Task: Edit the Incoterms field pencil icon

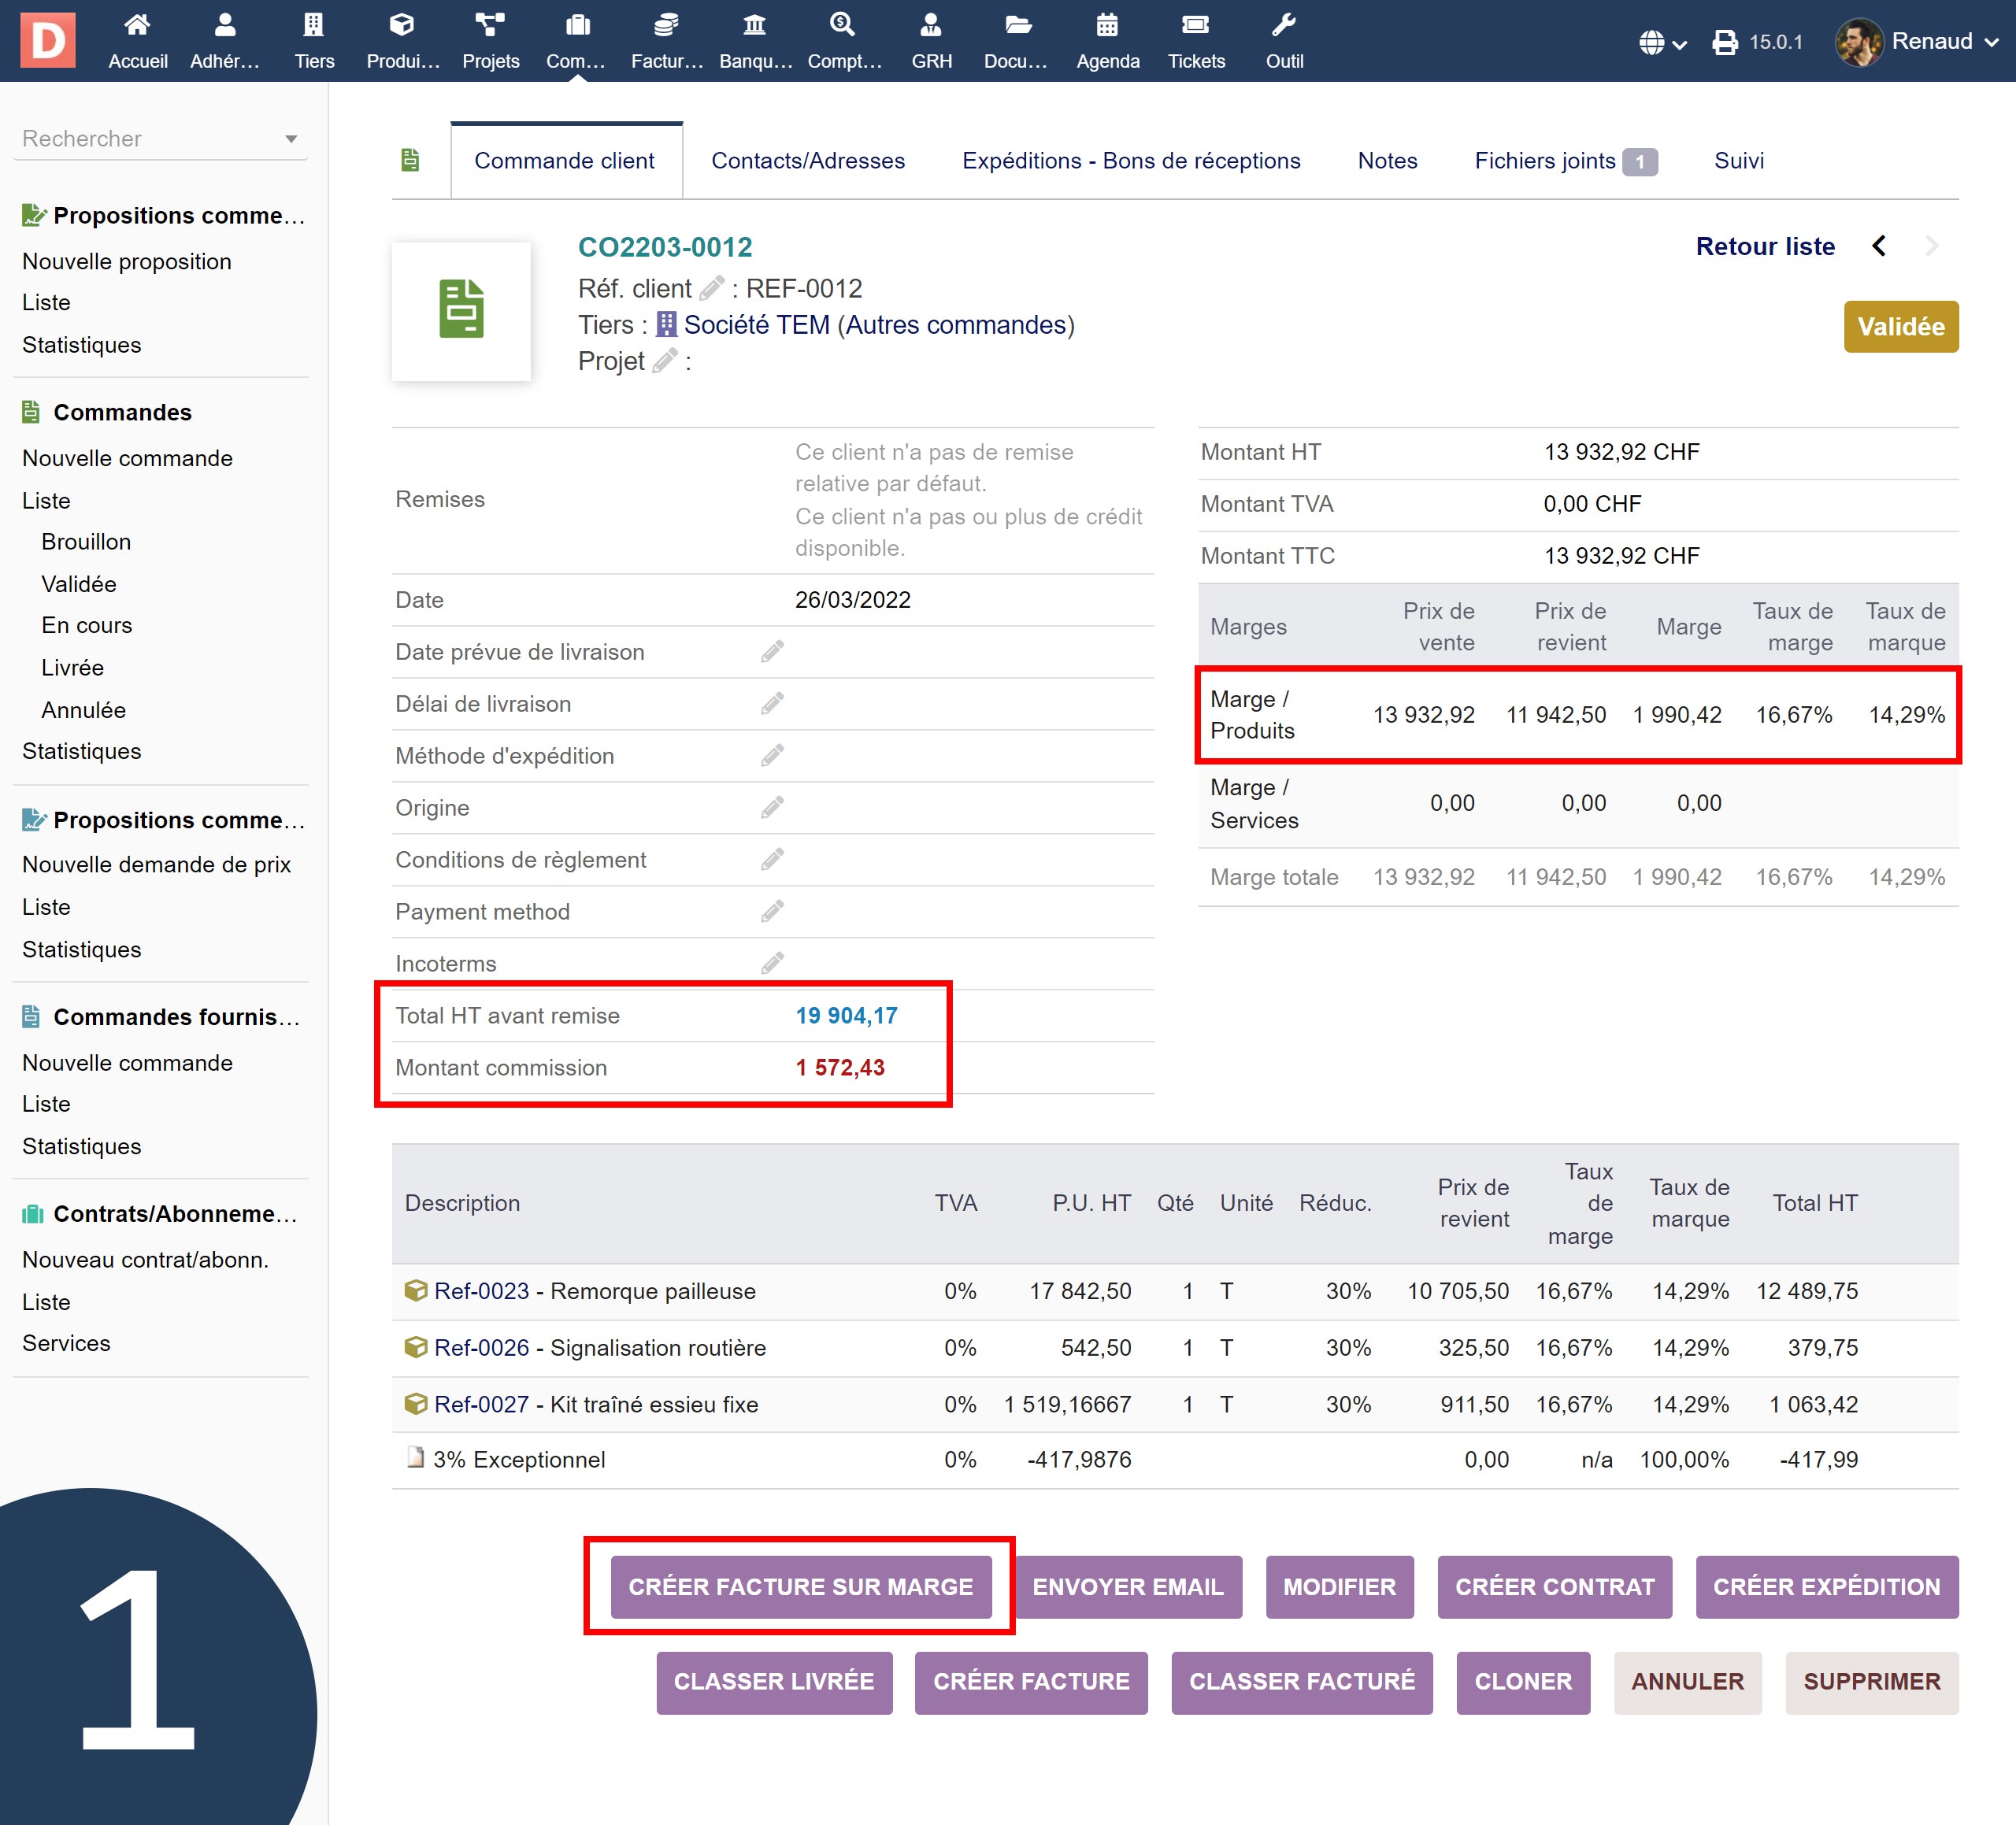Action: [772, 964]
